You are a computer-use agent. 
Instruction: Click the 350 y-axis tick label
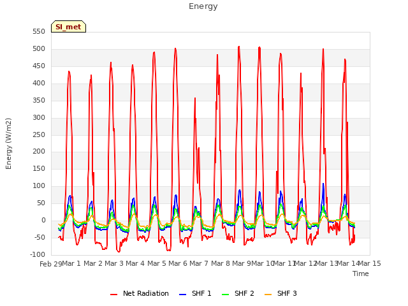pyautogui.click(x=39, y=101)
